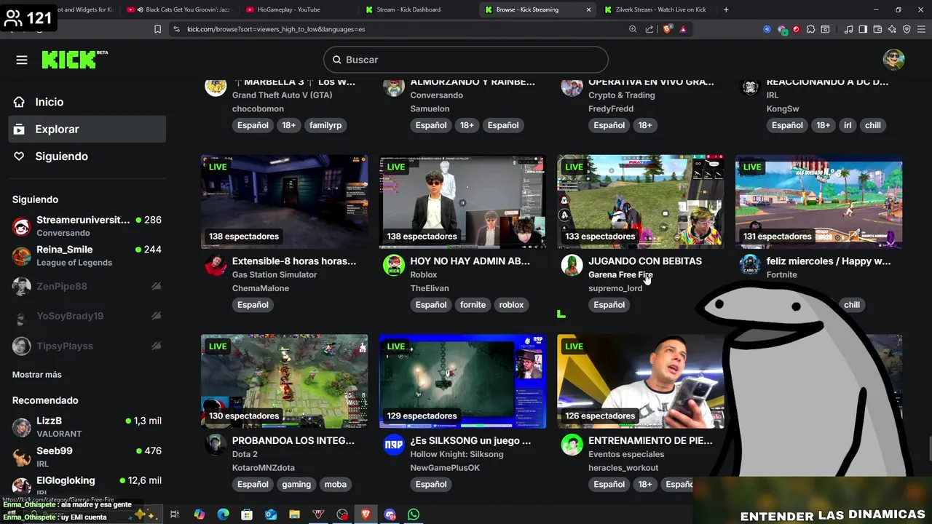Click the address bar URL
Viewport: 932px width, 524px height.
[x=276, y=29]
